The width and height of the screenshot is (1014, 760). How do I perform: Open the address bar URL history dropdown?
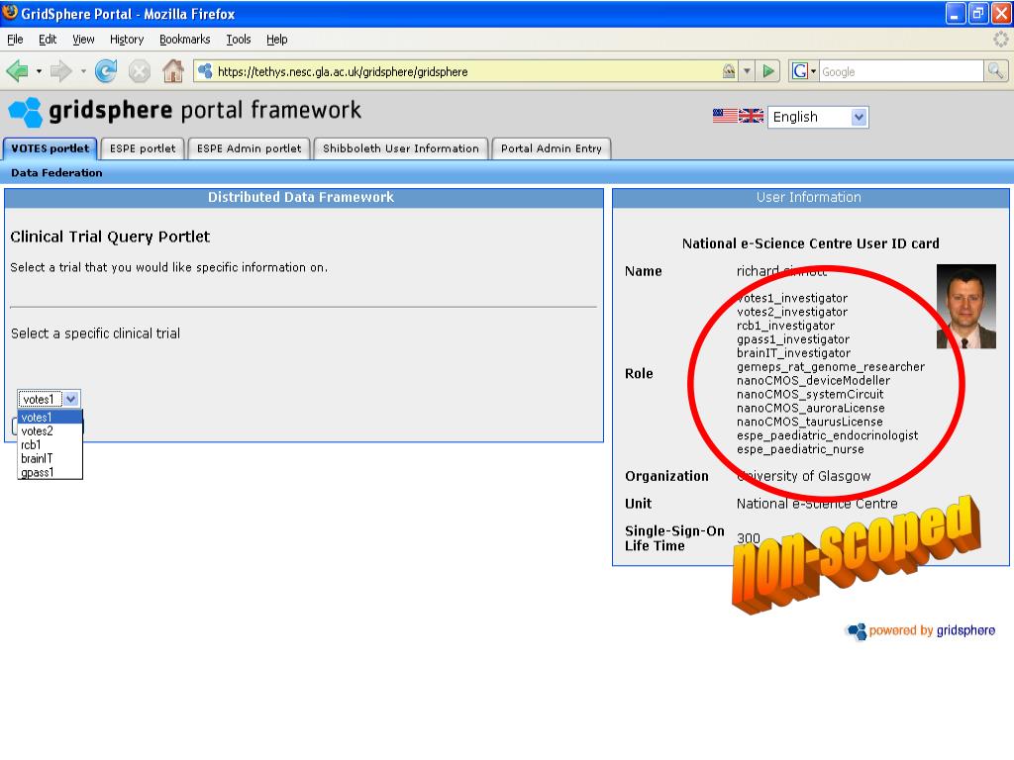(x=747, y=71)
